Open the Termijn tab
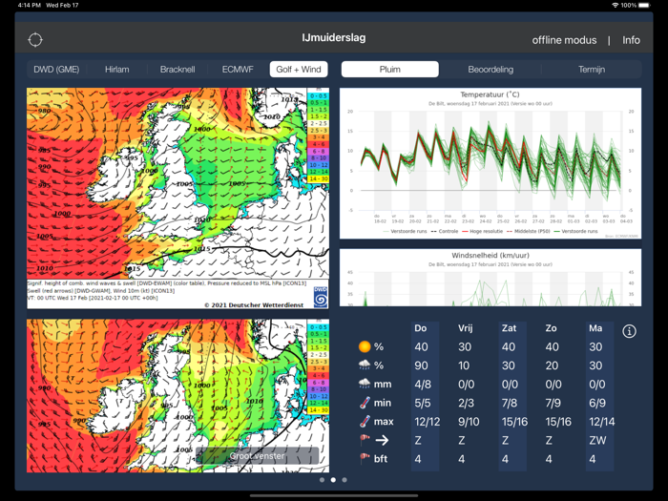This screenshot has height=501, width=668. (x=592, y=70)
